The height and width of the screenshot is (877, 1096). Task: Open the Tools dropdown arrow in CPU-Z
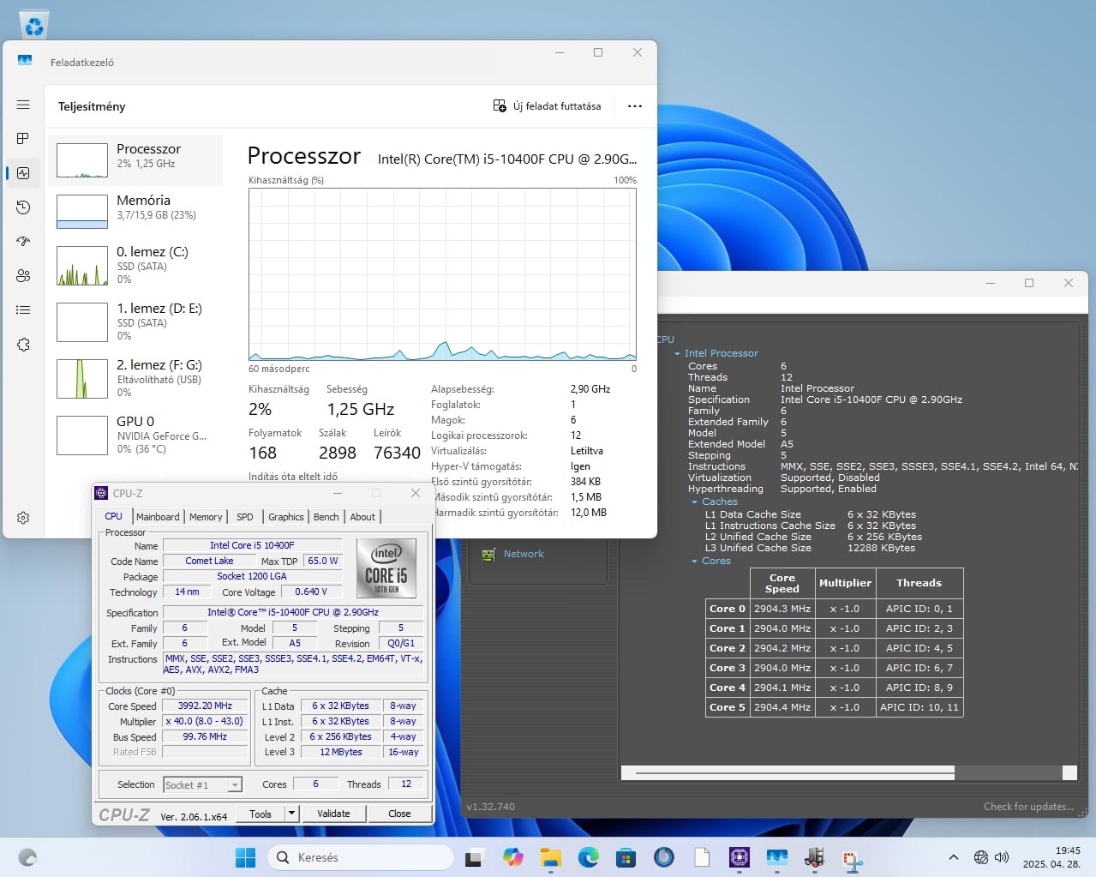coord(291,814)
